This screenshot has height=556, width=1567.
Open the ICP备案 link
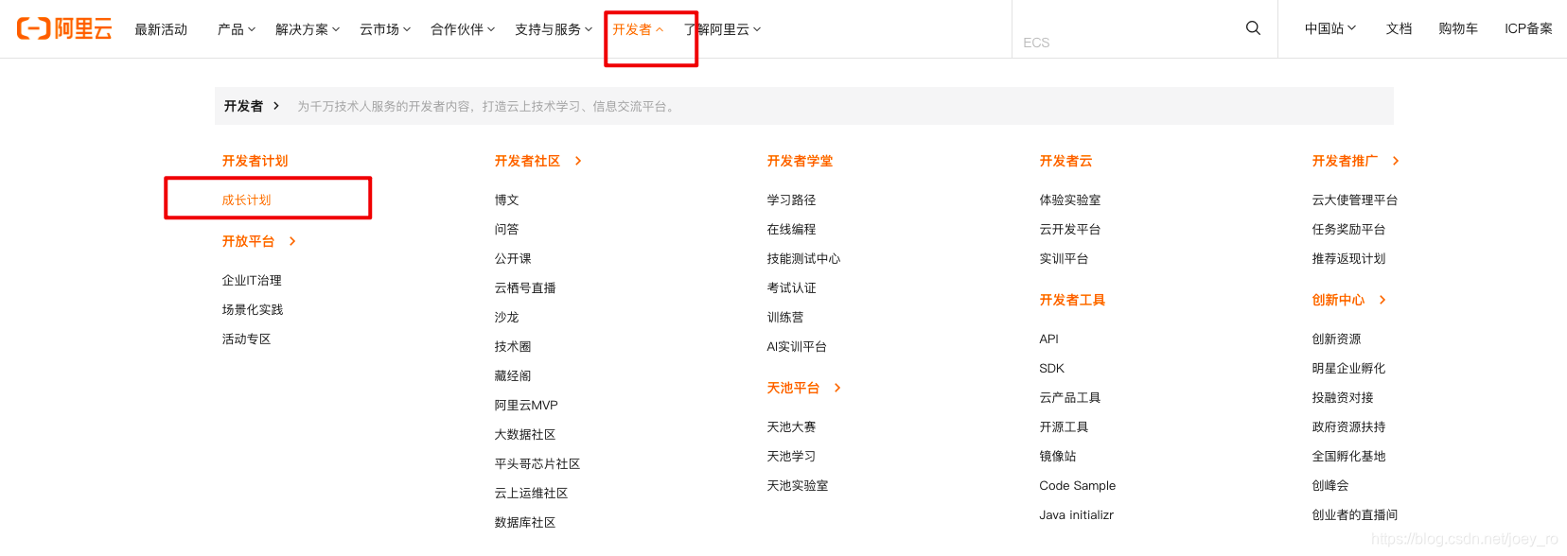tap(1528, 28)
